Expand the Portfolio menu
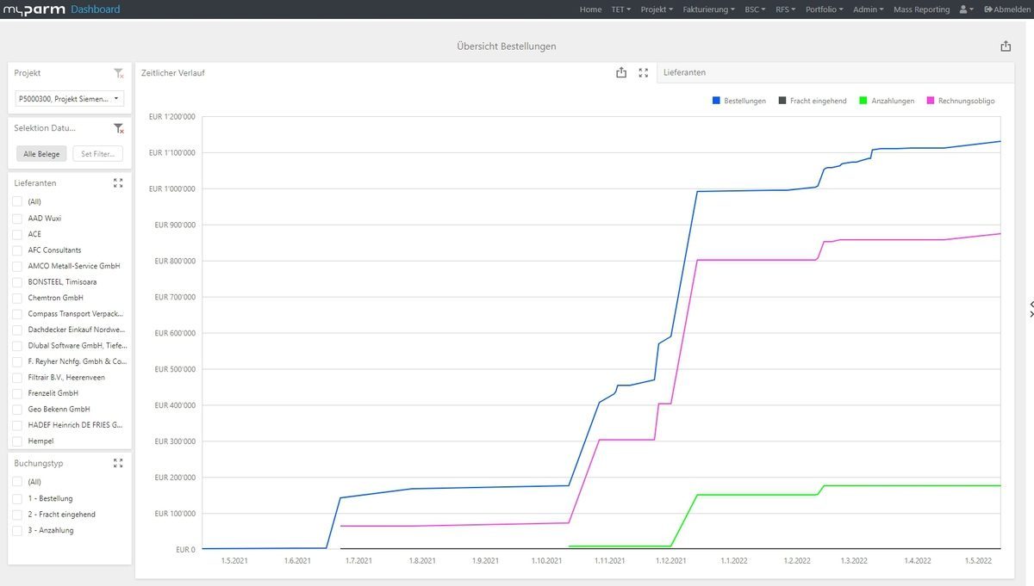This screenshot has height=586, width=1034. [824, 9]
